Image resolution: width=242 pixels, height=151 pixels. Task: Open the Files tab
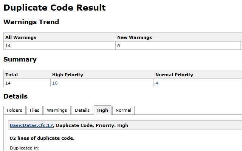click(x=34, y=110)
